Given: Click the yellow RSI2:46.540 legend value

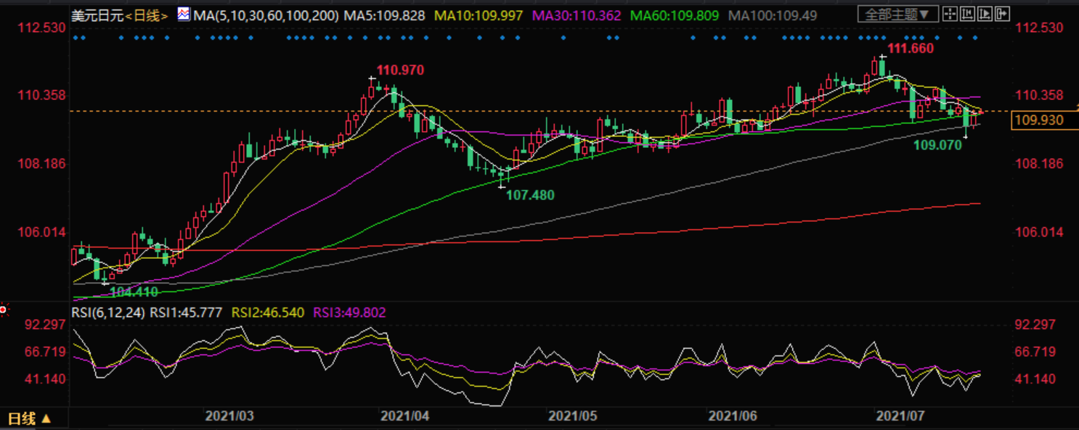Looking at the screenshot, I should click(268, 313).
